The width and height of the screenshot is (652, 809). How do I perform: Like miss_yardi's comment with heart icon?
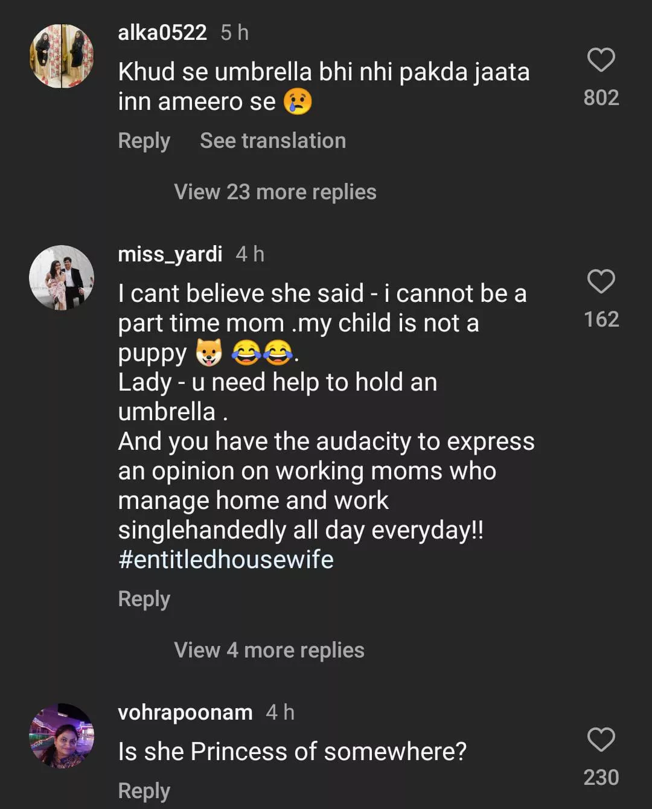click(601, 282)
